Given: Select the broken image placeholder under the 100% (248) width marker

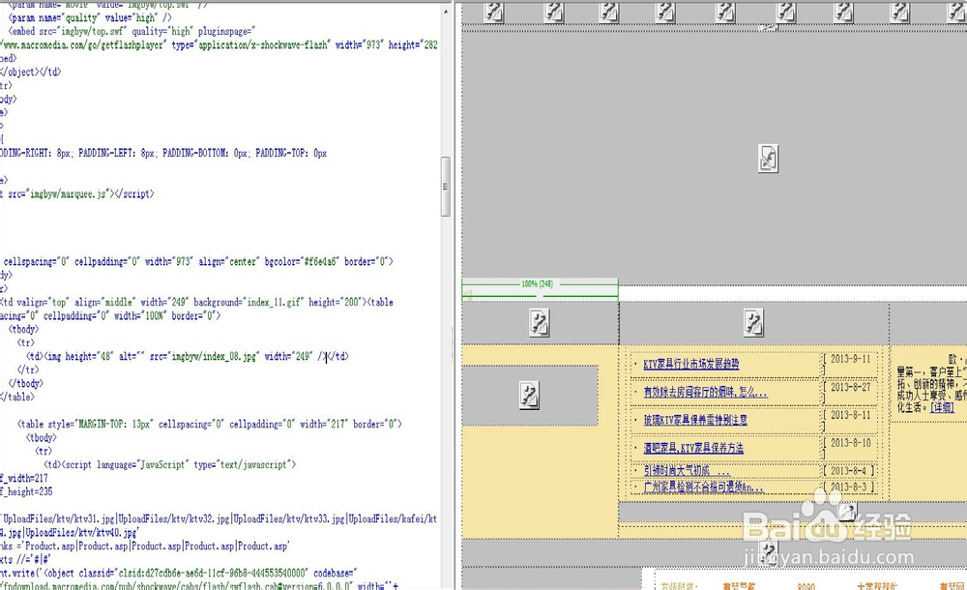Looking at the screenshot, I should pyautogui.click(x=540, y=323).
